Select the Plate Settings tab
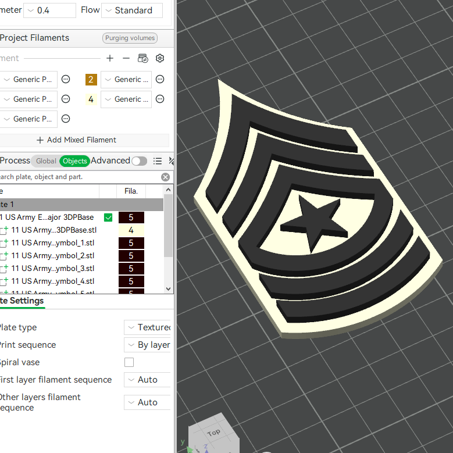The width and height of the screenshot is (453, 453). pyautogui.click(x=22, y=301)
